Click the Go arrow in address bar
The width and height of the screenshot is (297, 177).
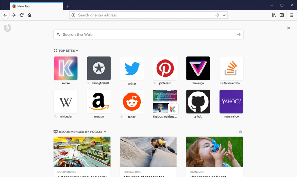217,15
